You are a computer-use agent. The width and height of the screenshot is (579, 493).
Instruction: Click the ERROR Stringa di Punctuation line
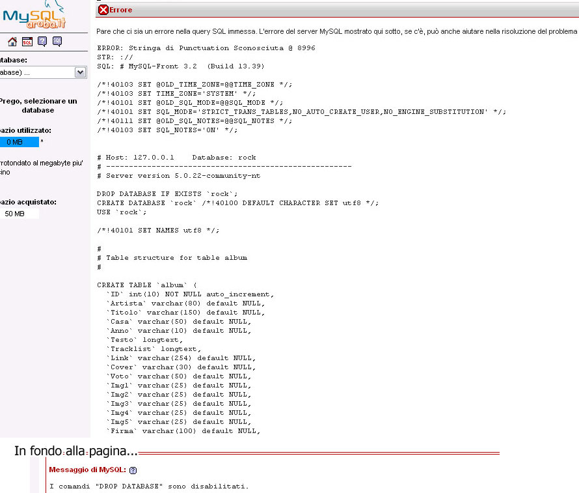tap(206, 48)
